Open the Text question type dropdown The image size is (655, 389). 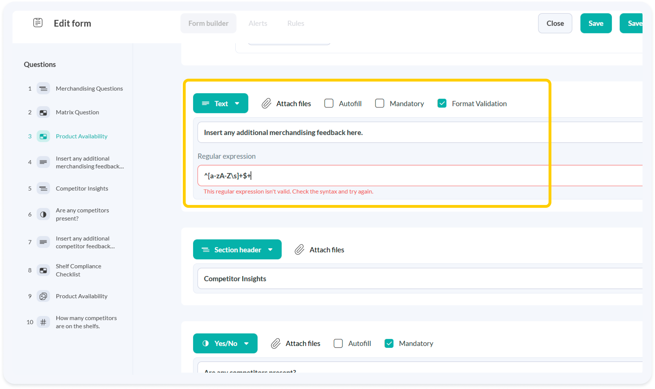[221, 103]
